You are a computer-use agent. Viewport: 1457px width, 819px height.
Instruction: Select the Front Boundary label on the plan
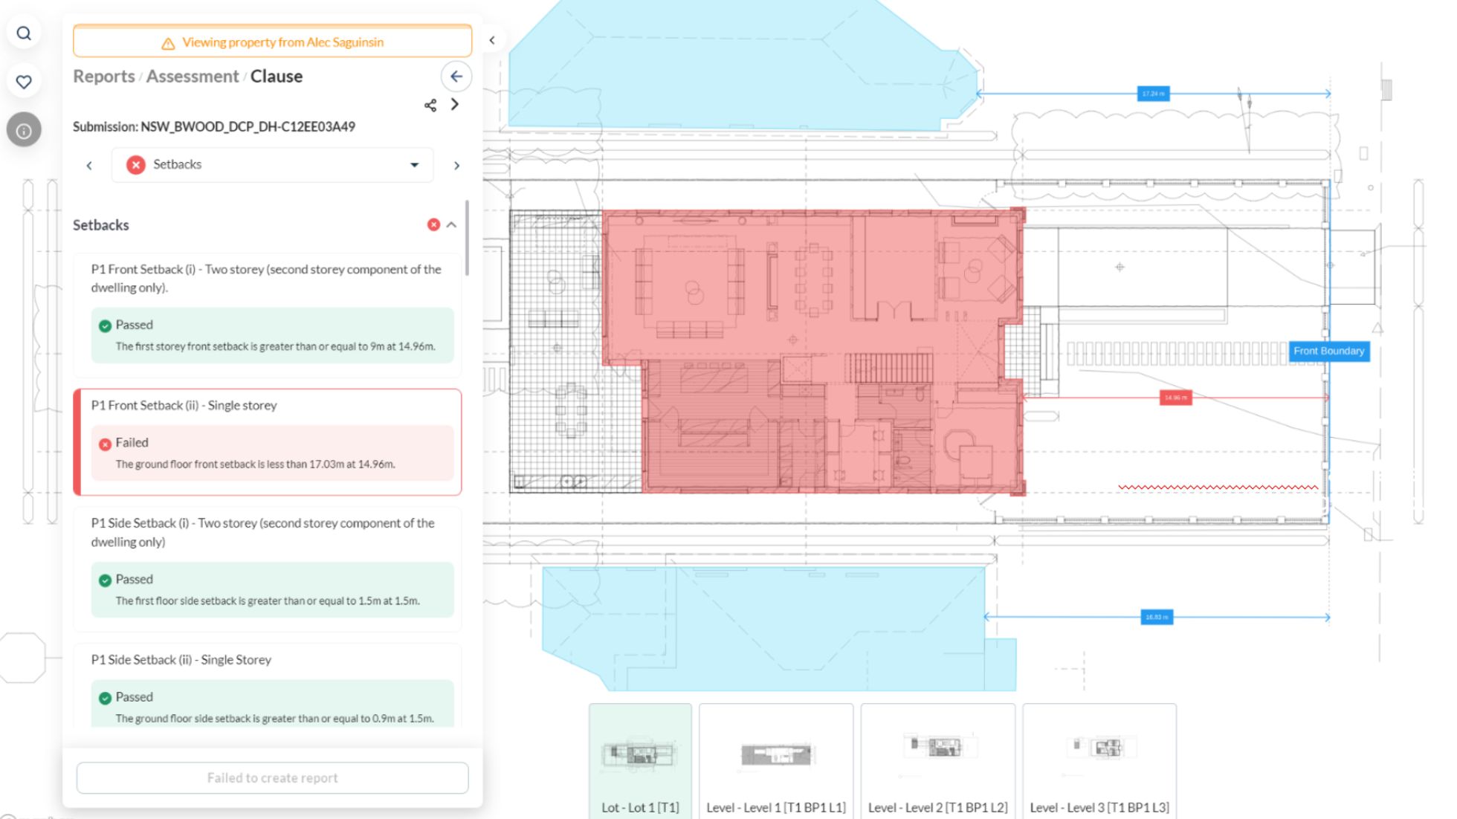(x=1328, y=351)
